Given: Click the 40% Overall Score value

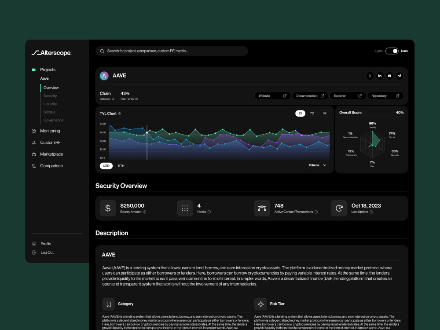Looking at the screenshot, I should pyautogui.click(x=400, y=113).
